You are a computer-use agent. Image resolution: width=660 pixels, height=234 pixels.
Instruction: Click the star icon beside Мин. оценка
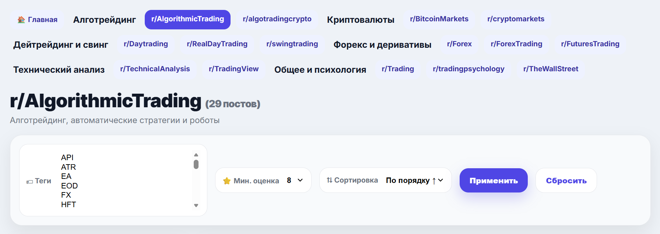pyautogui.click(x=227, y=181)
